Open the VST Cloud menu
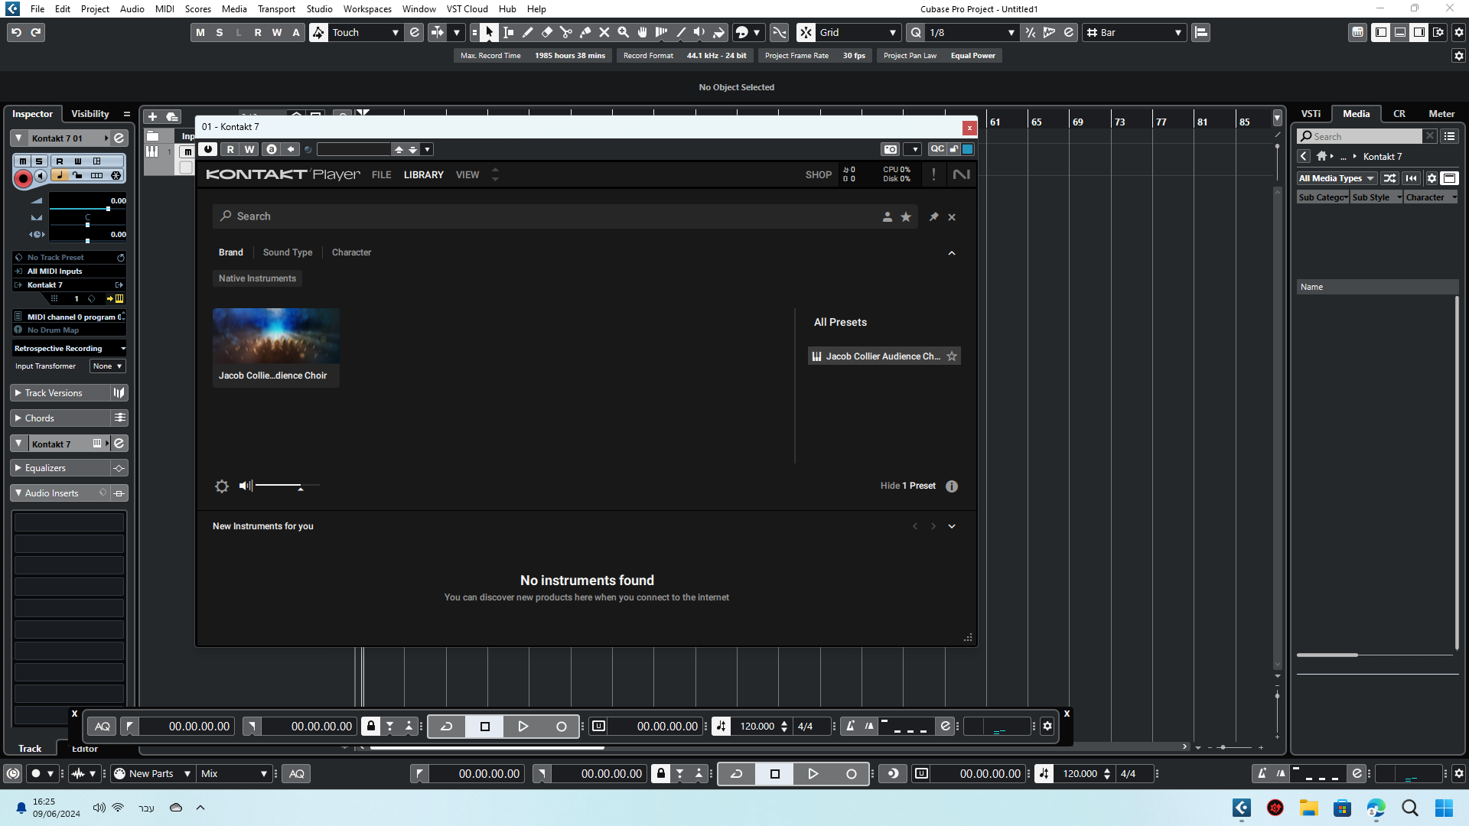The image size is (1469, 826). pyautogui.click(x=467, y=9)
